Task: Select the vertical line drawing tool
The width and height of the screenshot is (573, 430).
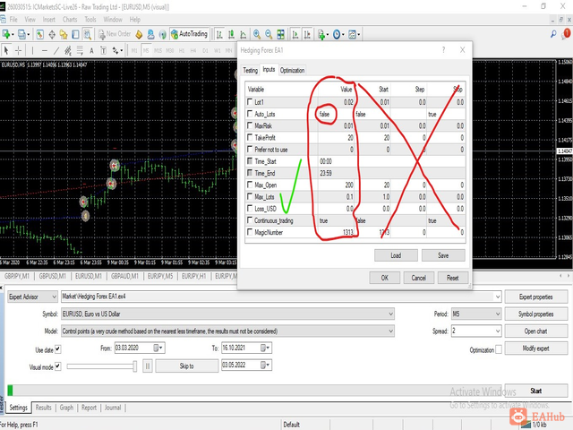Action: pyautogui.click(x=32, y=50)
